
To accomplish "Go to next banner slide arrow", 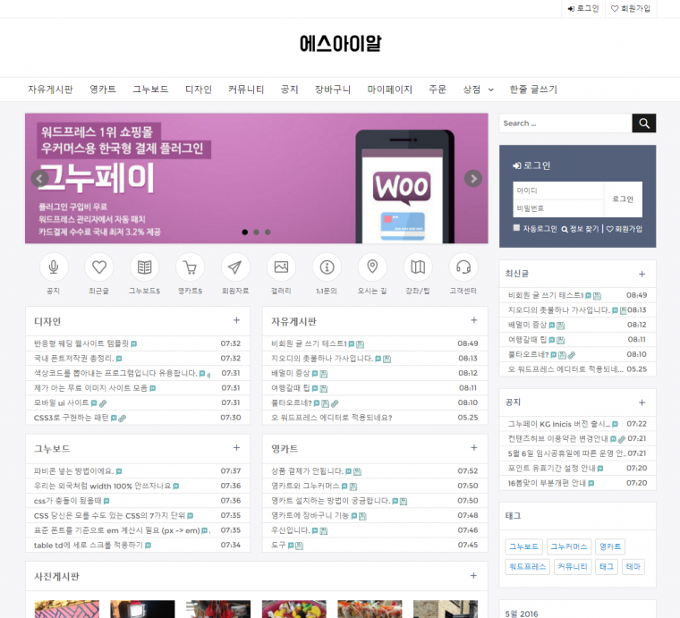I will tap(473, 178).
